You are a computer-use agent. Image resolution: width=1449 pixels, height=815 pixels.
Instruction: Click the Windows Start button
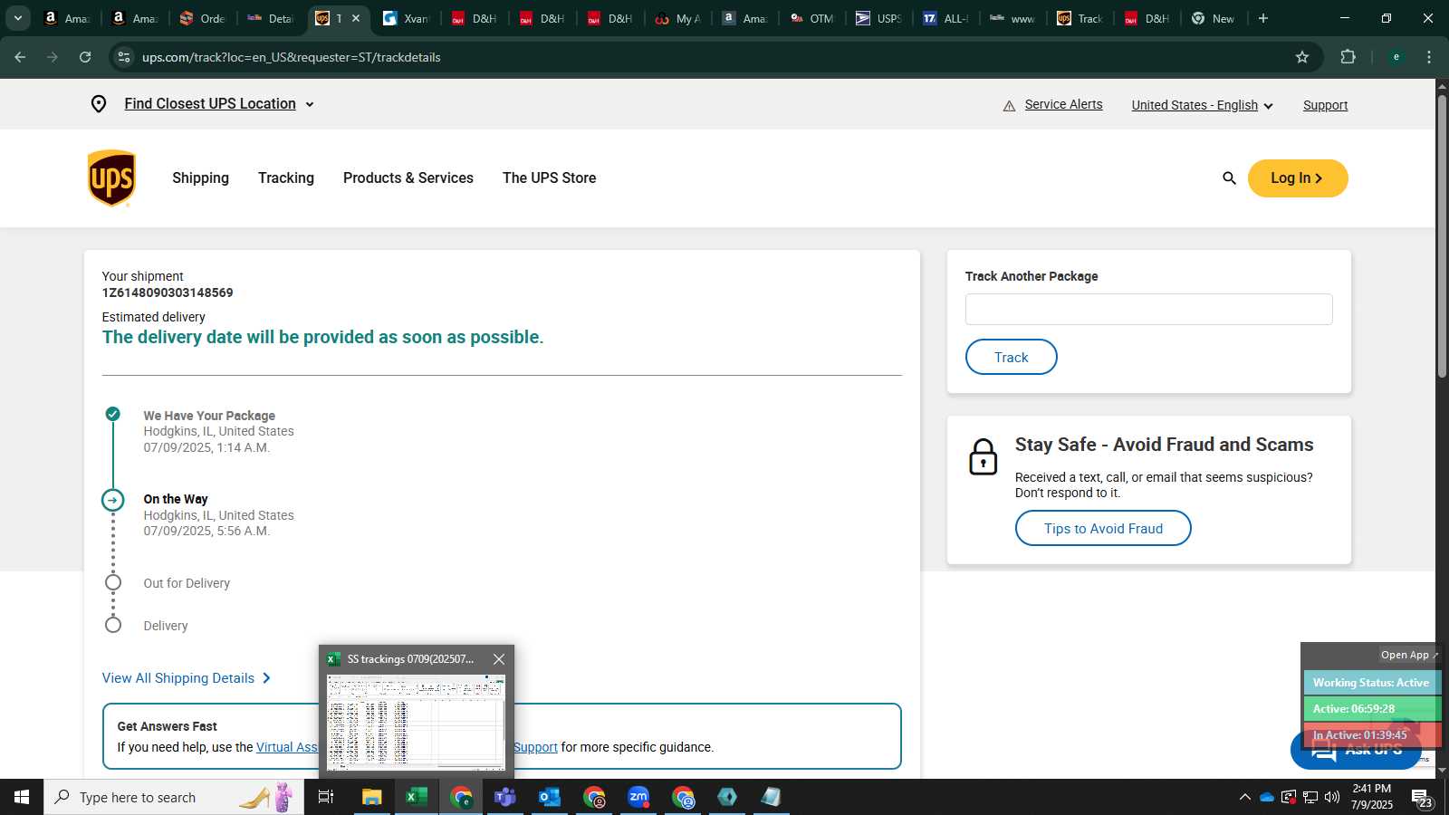point(22,797)
